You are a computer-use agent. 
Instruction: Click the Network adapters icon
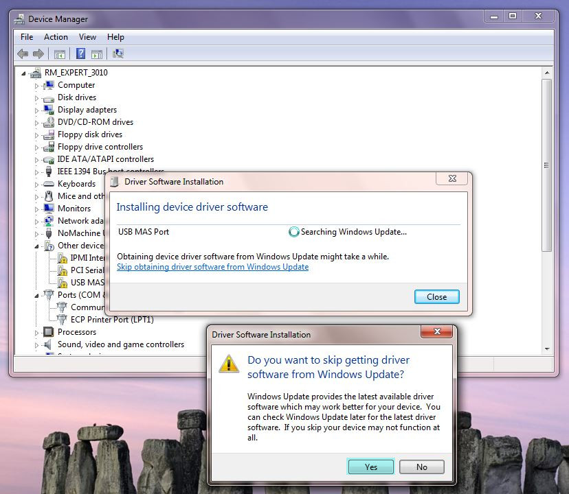(x=48, y=221)
